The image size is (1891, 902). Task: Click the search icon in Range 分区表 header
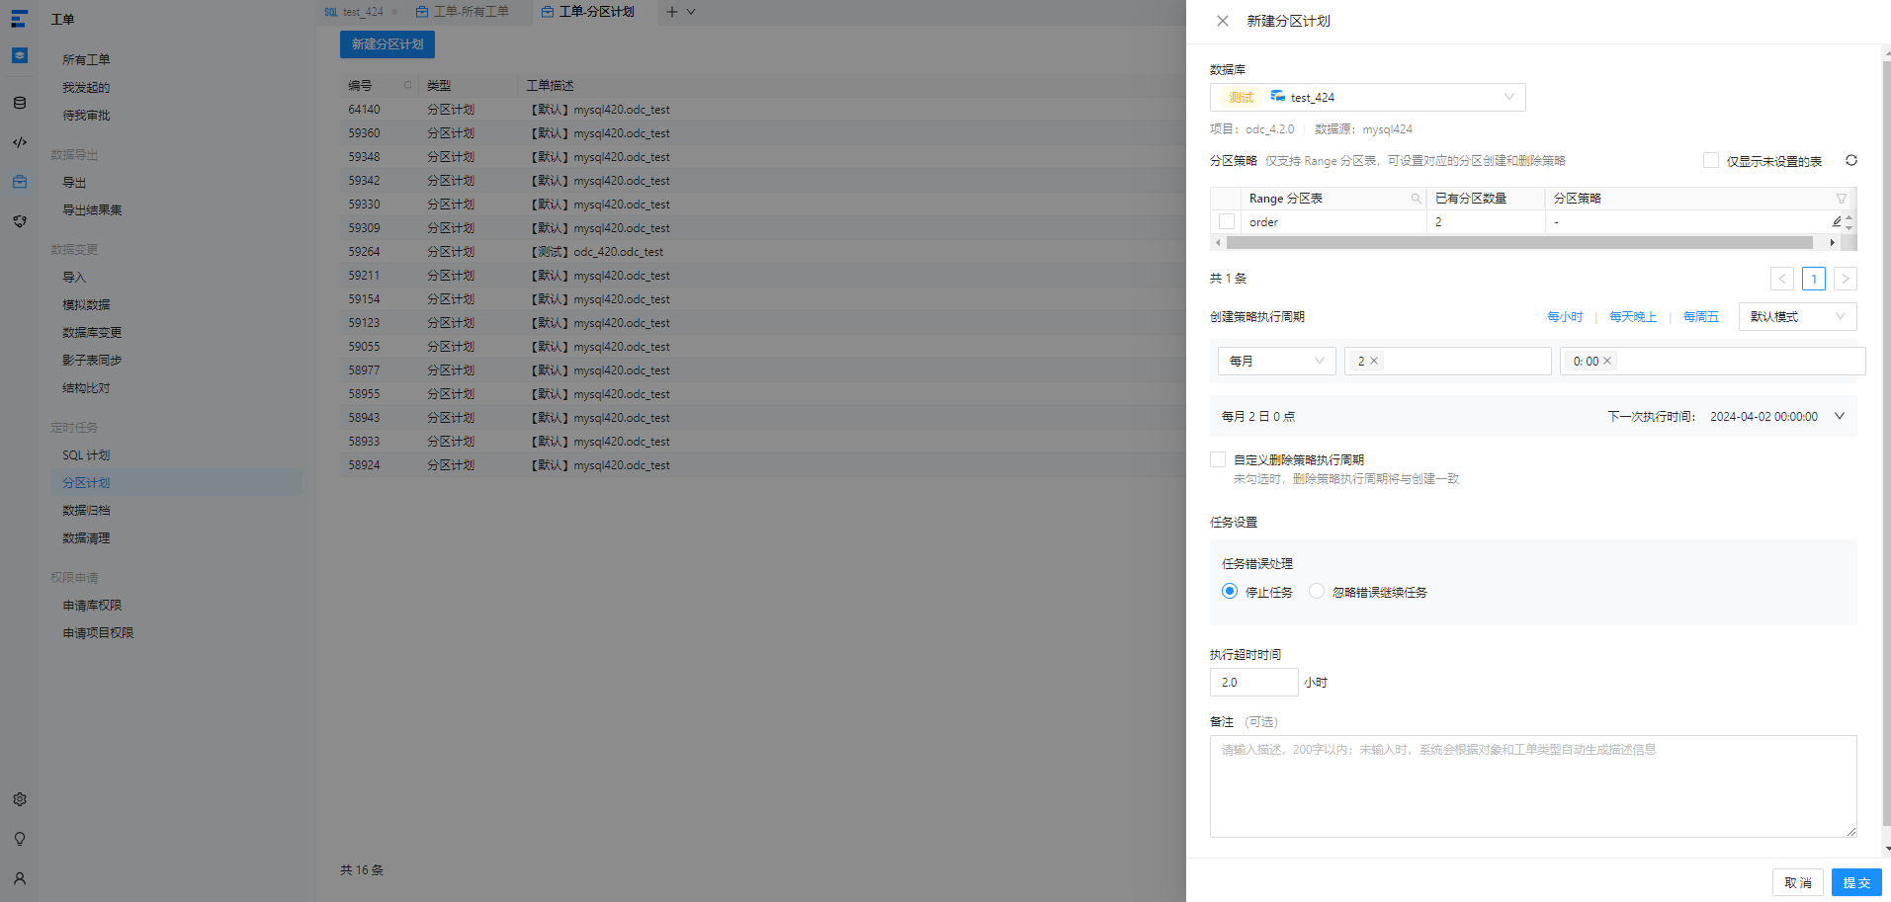(1416, 199)
